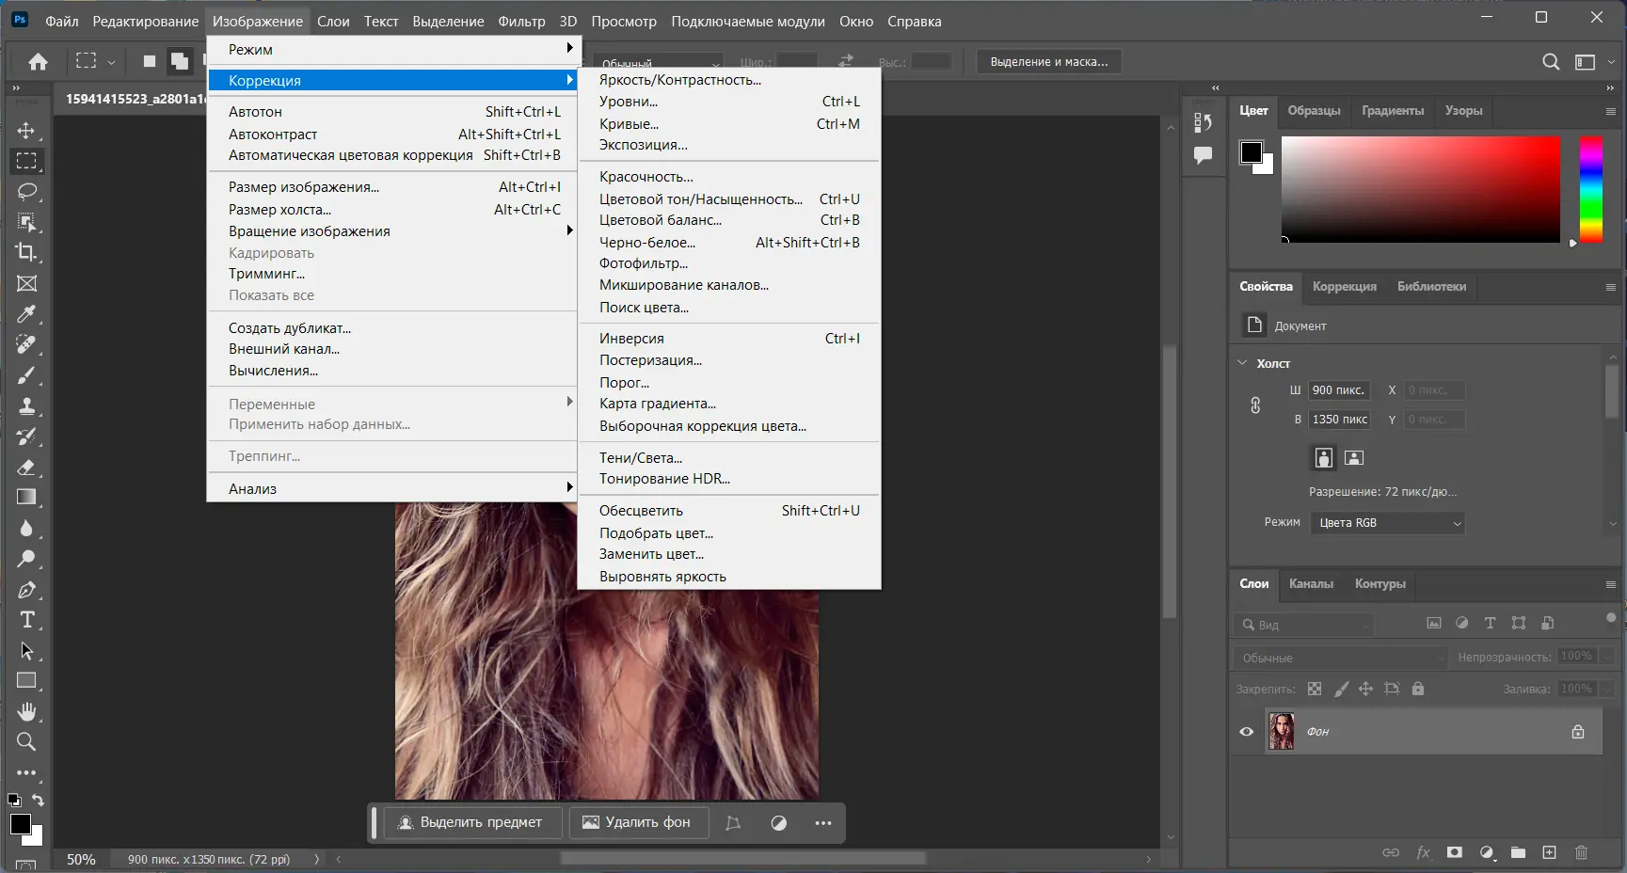Open the Фильтр menu
This screenshot has height=873, width=1627.
click(521, 21)
